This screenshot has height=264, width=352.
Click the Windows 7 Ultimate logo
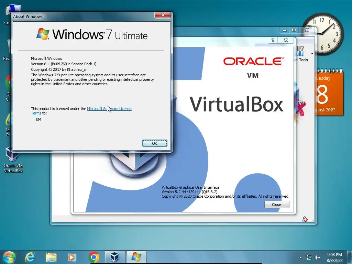click(92, 34)
